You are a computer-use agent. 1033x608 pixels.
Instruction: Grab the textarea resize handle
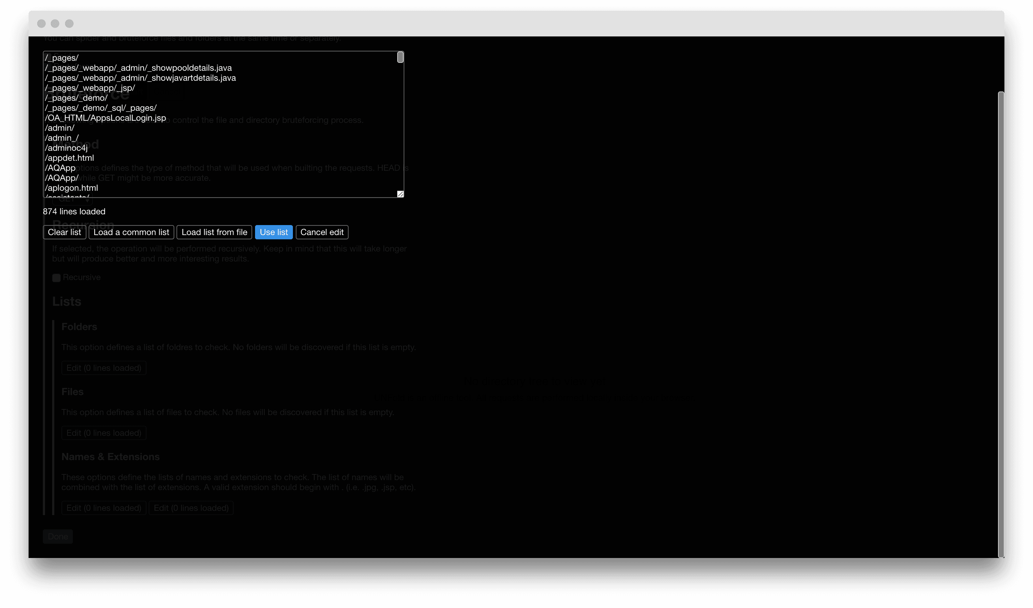click(x=400, y=194)
